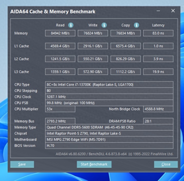Click the Read column header
Image resolution: width=184 pixels, height=181 pixels.
(x=60, y=25)
